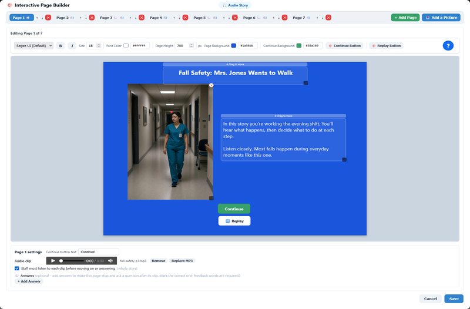Move Page 1 down with arrow

pos(42,18)
